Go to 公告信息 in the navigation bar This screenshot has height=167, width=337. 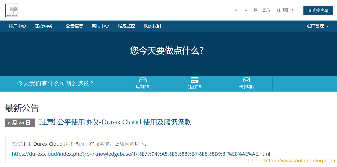75,26
